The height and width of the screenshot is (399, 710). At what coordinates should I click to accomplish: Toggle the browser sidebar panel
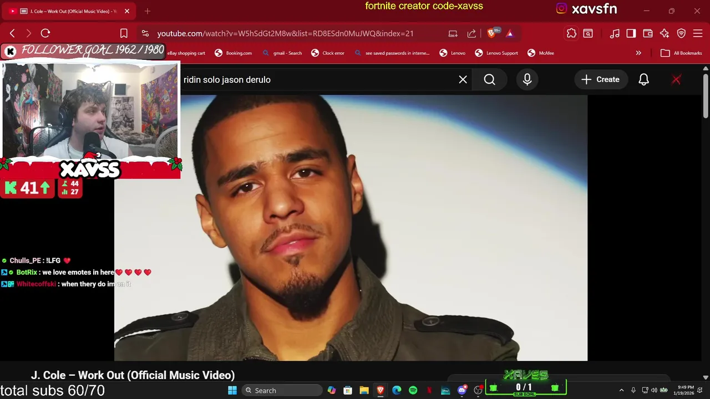click(631, 33)
